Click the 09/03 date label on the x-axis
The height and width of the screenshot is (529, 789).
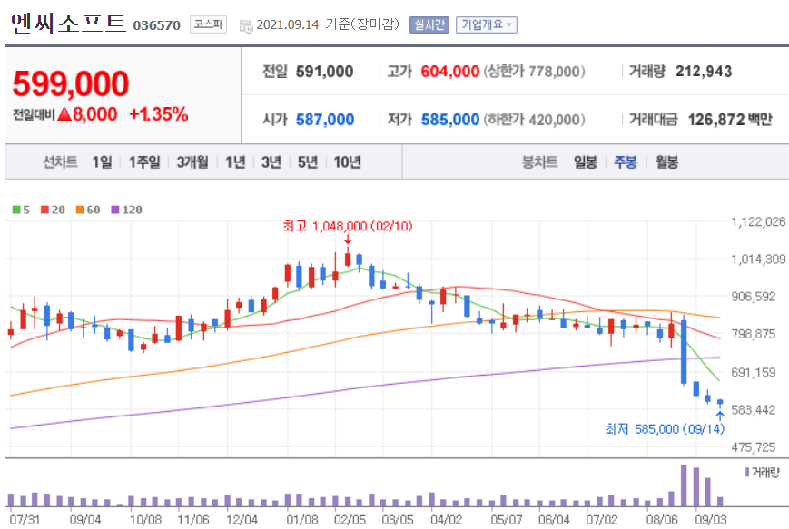tap(712, 519)
